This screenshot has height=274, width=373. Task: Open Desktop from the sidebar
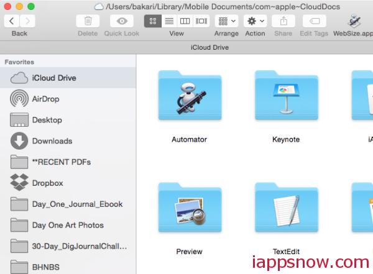tap(68, 120)
